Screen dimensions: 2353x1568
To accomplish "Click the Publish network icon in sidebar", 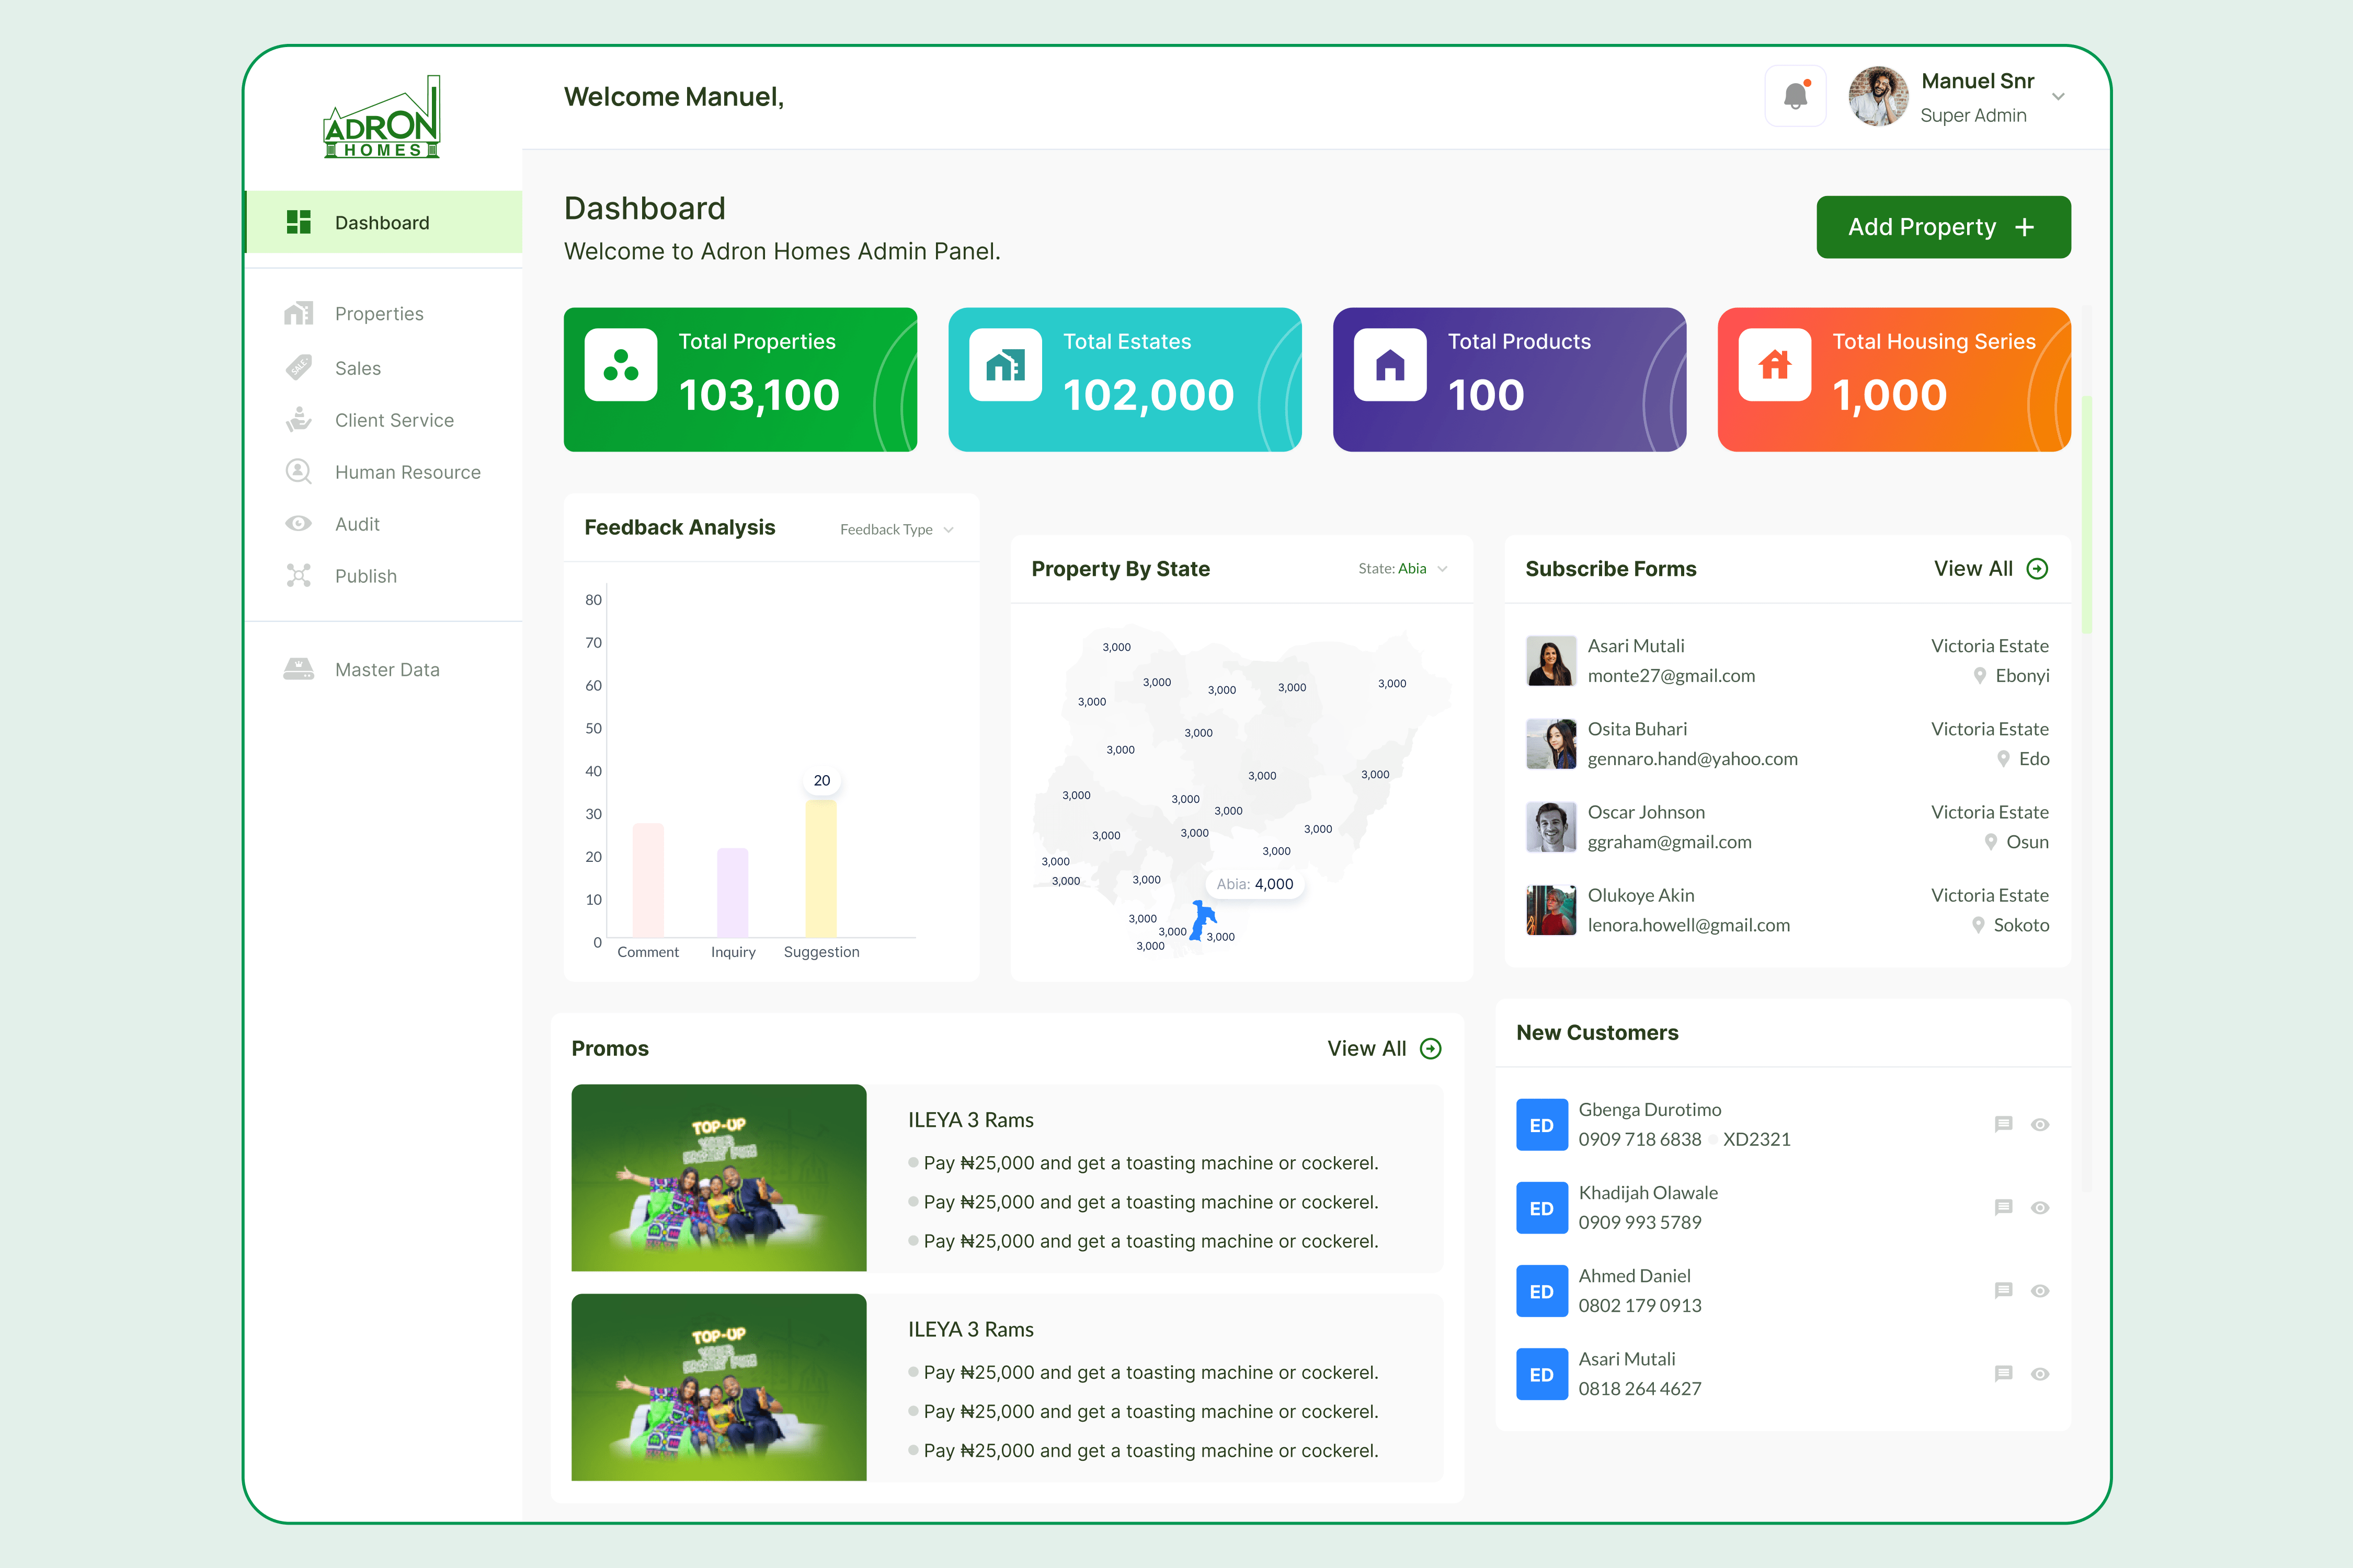I will click(299, 575).
